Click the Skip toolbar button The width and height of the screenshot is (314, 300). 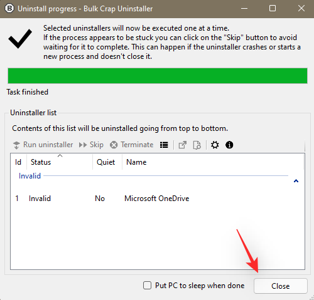pyautogui.click(x=91, y=145)
